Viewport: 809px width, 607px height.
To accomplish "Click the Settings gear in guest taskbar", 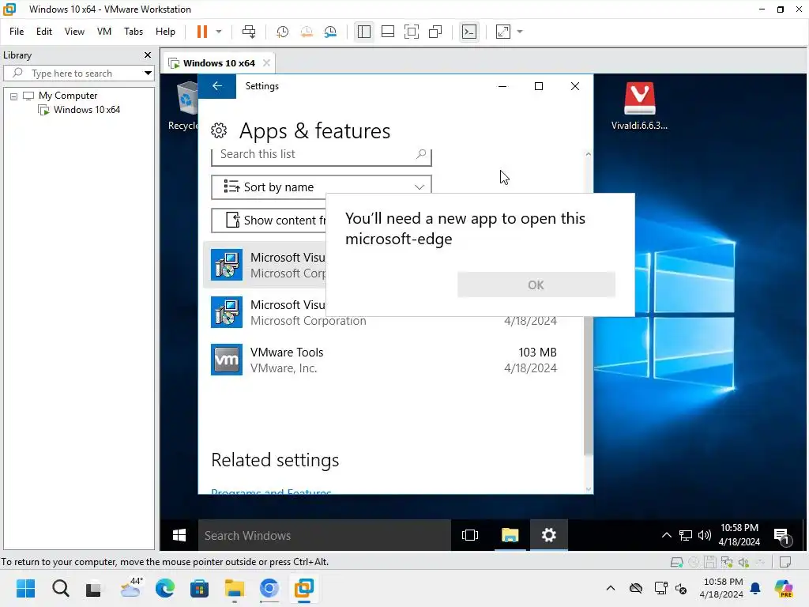I will (x=548, y=535).
